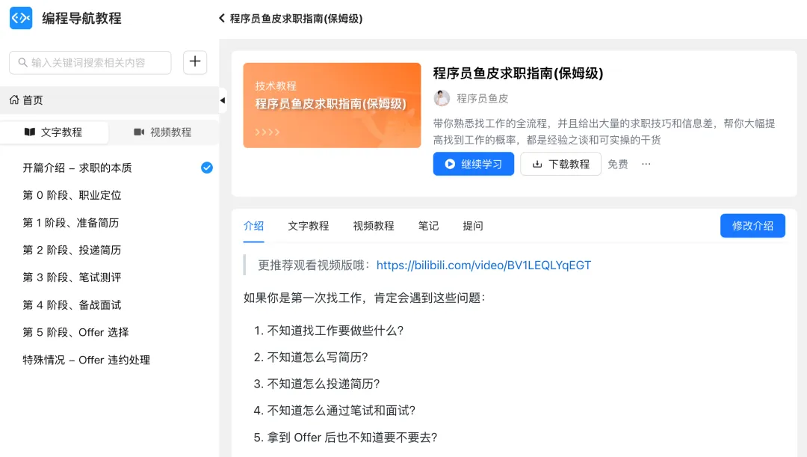This screenshot has height=457, width=807.
Task: Open the three-dot more options menu
Action: pos(646,164)
